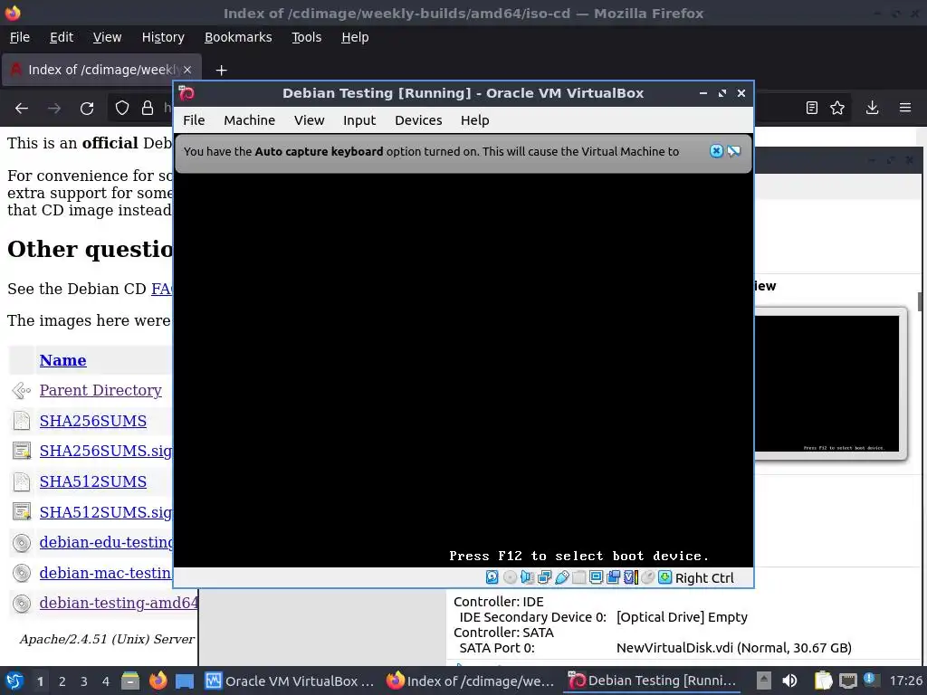Viewport: 927px width, 695px height.
Task: Click the tracking protection shield icon
Action: coord(122,109)
